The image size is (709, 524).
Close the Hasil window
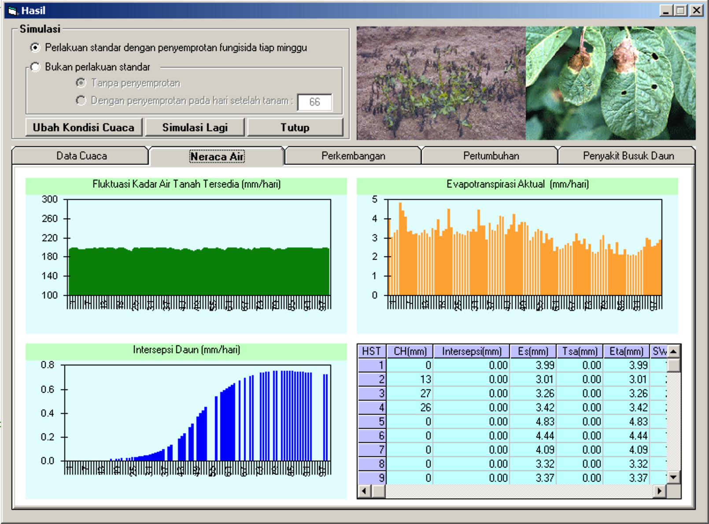696,11
